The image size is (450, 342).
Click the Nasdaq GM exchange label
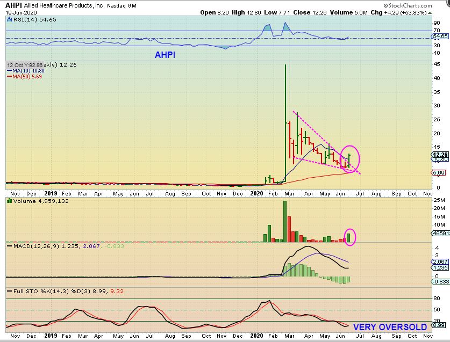pyautogui.click(x=122, y=6)
